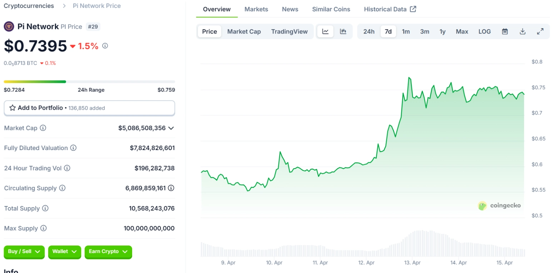Open the Similar Coins tab
Screen dimensions: 553x273
tap(331, 9)
